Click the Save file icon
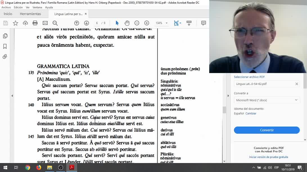Image resolution: width=307 pixels, height=172 pixels. pos(6,23)
